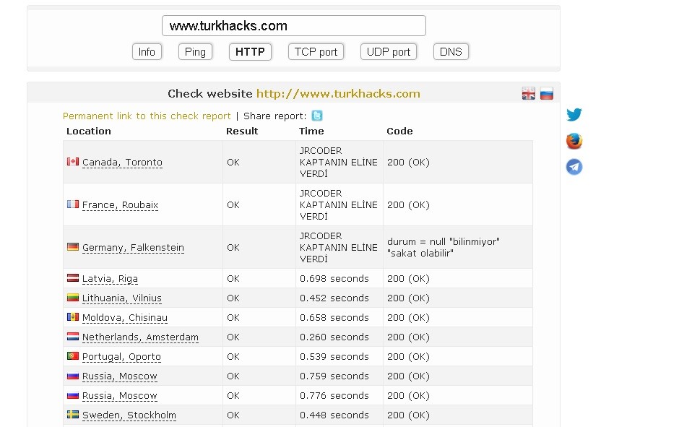679x427 pixels.
Task: Open permanent link to this check report
Action: tap(147, 116)
